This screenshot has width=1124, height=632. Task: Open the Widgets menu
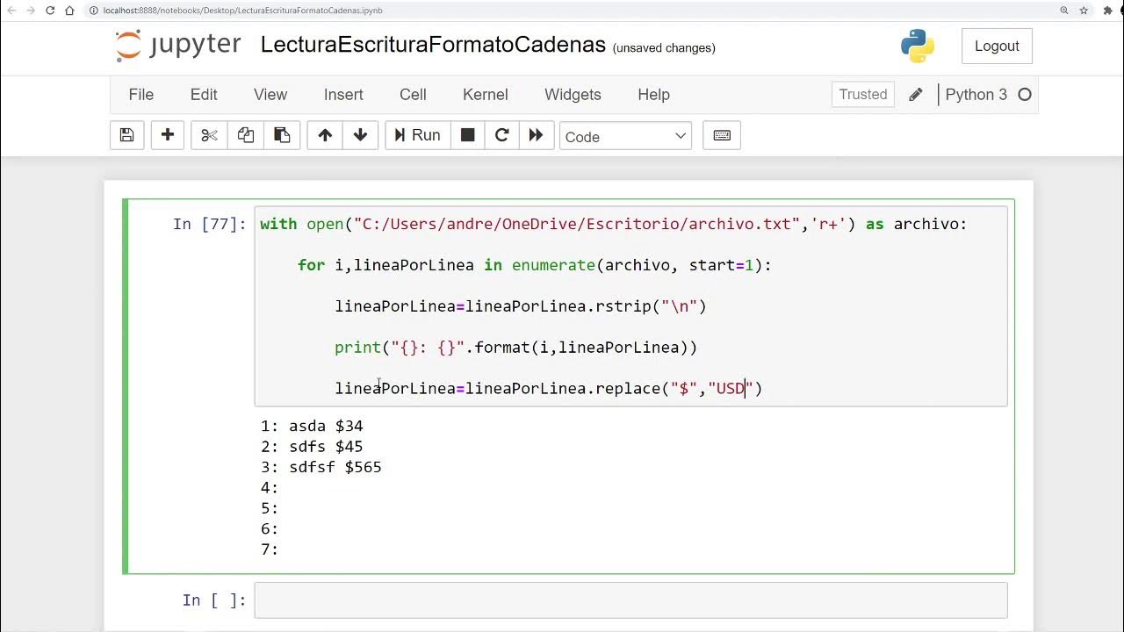573,95
